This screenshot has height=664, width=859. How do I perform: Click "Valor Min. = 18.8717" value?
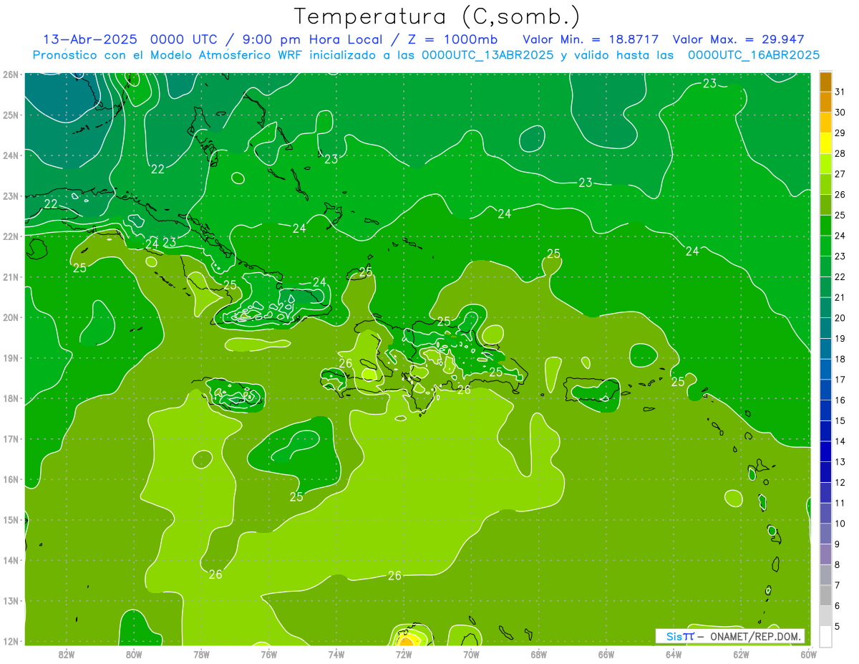[591, 39]
